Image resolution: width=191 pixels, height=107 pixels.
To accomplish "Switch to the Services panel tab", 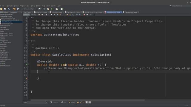I will (13, 12).
